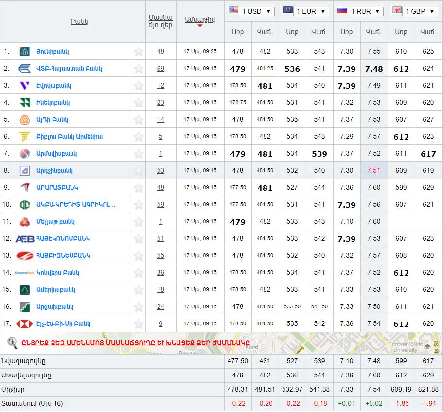Open the Արդշինբանկ bank name link

[x=54, y=171]
